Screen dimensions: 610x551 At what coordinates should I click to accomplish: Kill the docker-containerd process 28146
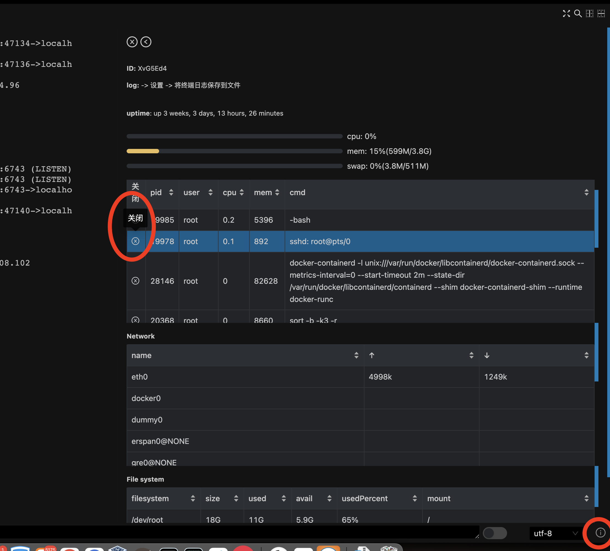135,281
